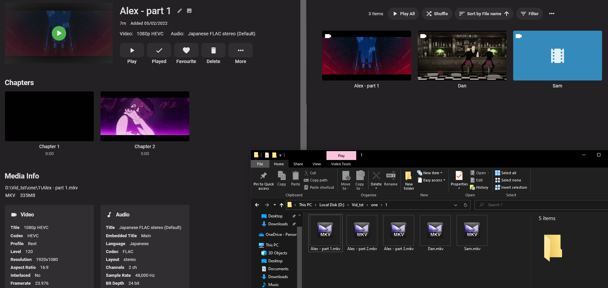Image resolution: width=608 pixels, height=288 pixels.
Task: Click the Select all icon
Action: click(498, 173)
